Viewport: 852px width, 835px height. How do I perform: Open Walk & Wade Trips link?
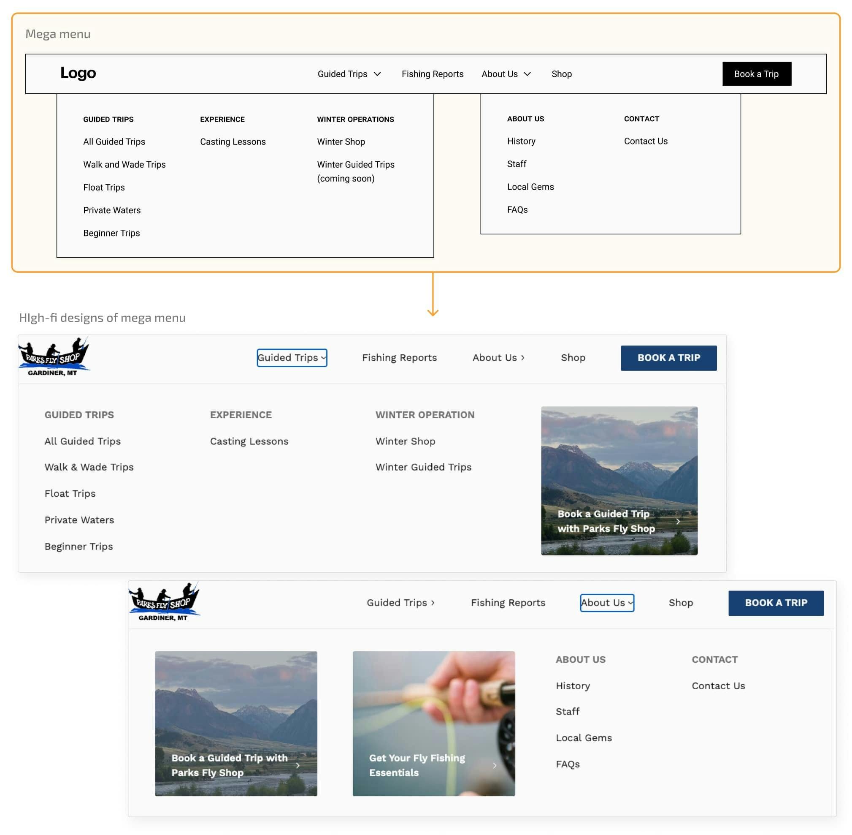[x=89, y=467]
